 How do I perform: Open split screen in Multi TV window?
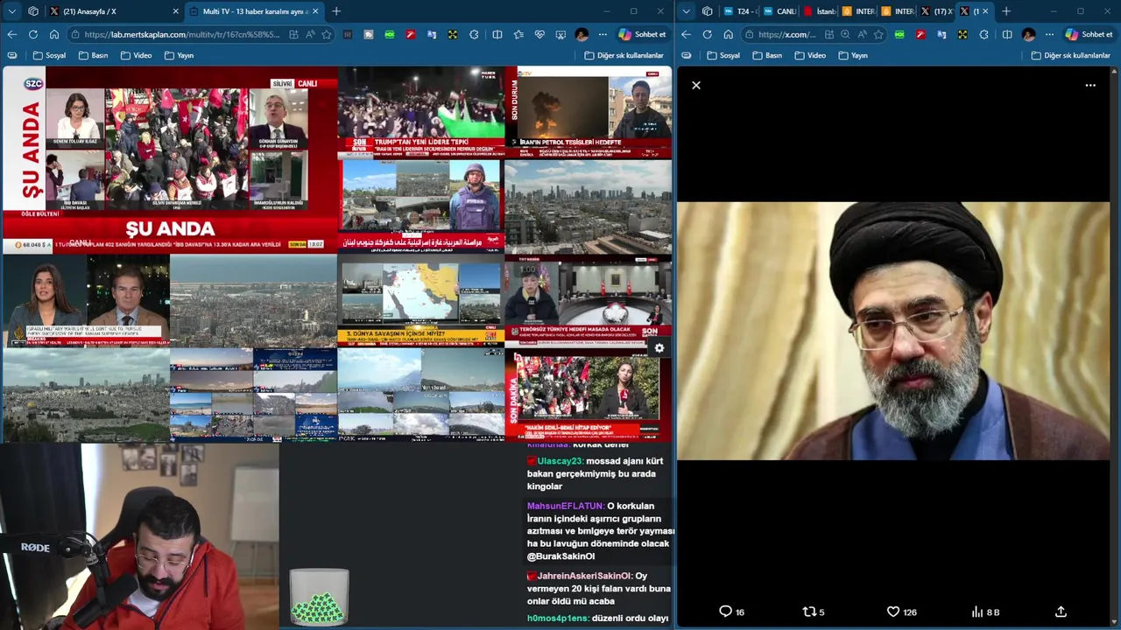click(497, 34)
